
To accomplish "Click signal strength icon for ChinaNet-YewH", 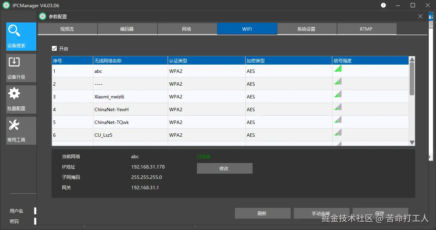I will 338,107.
